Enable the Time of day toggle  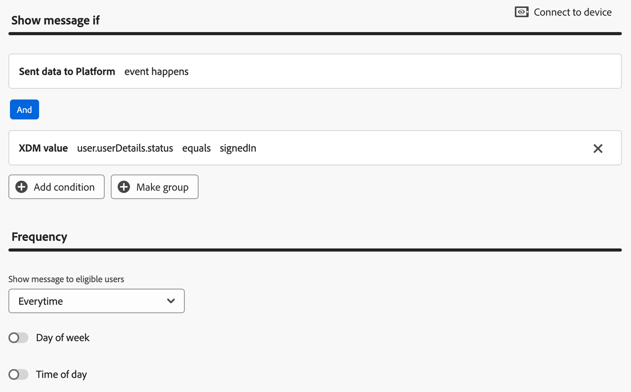tap(18, 374)
